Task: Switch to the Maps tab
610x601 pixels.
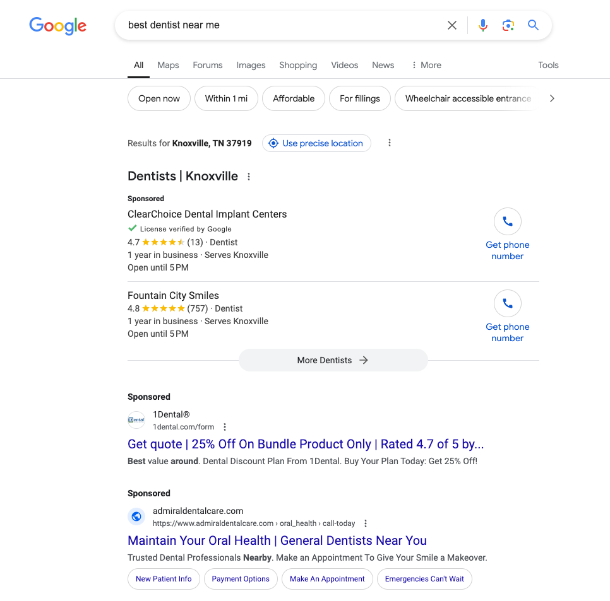Action: (x=168, y=65)
